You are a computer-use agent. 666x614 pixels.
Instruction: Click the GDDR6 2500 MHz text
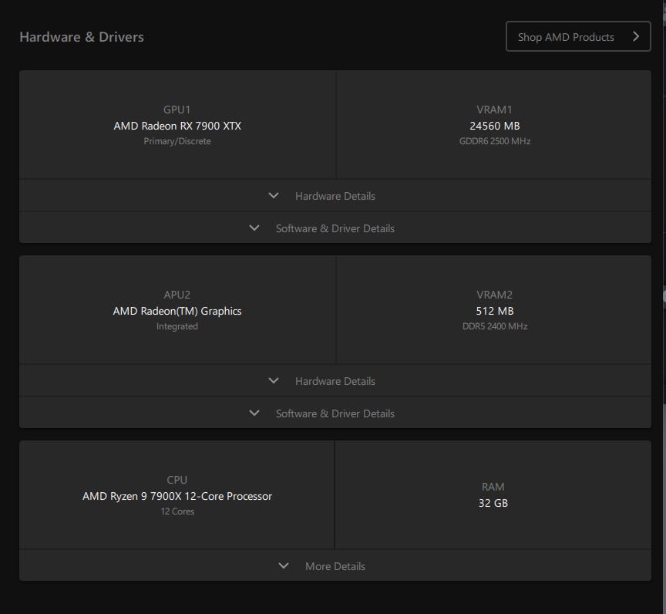(x=494, y=141)
